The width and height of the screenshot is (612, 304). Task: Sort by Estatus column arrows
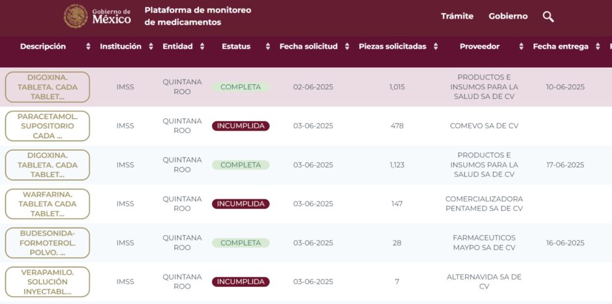[268, 47]
